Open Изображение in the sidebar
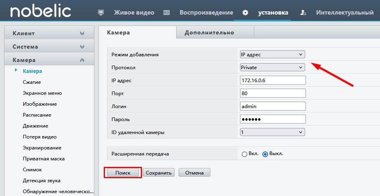The height and width of the screenshot is (196, 380). (x=40, y=104)
